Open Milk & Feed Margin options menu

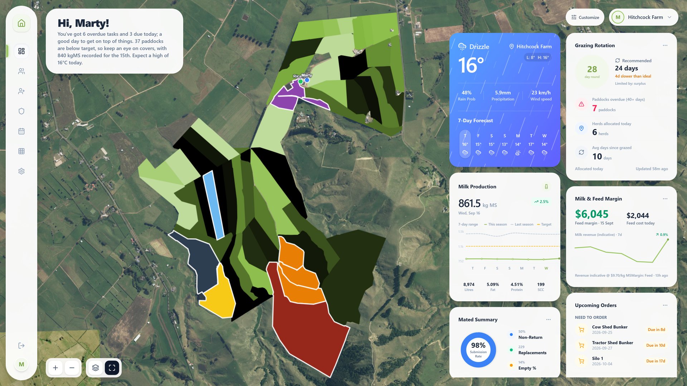[665, 199]
